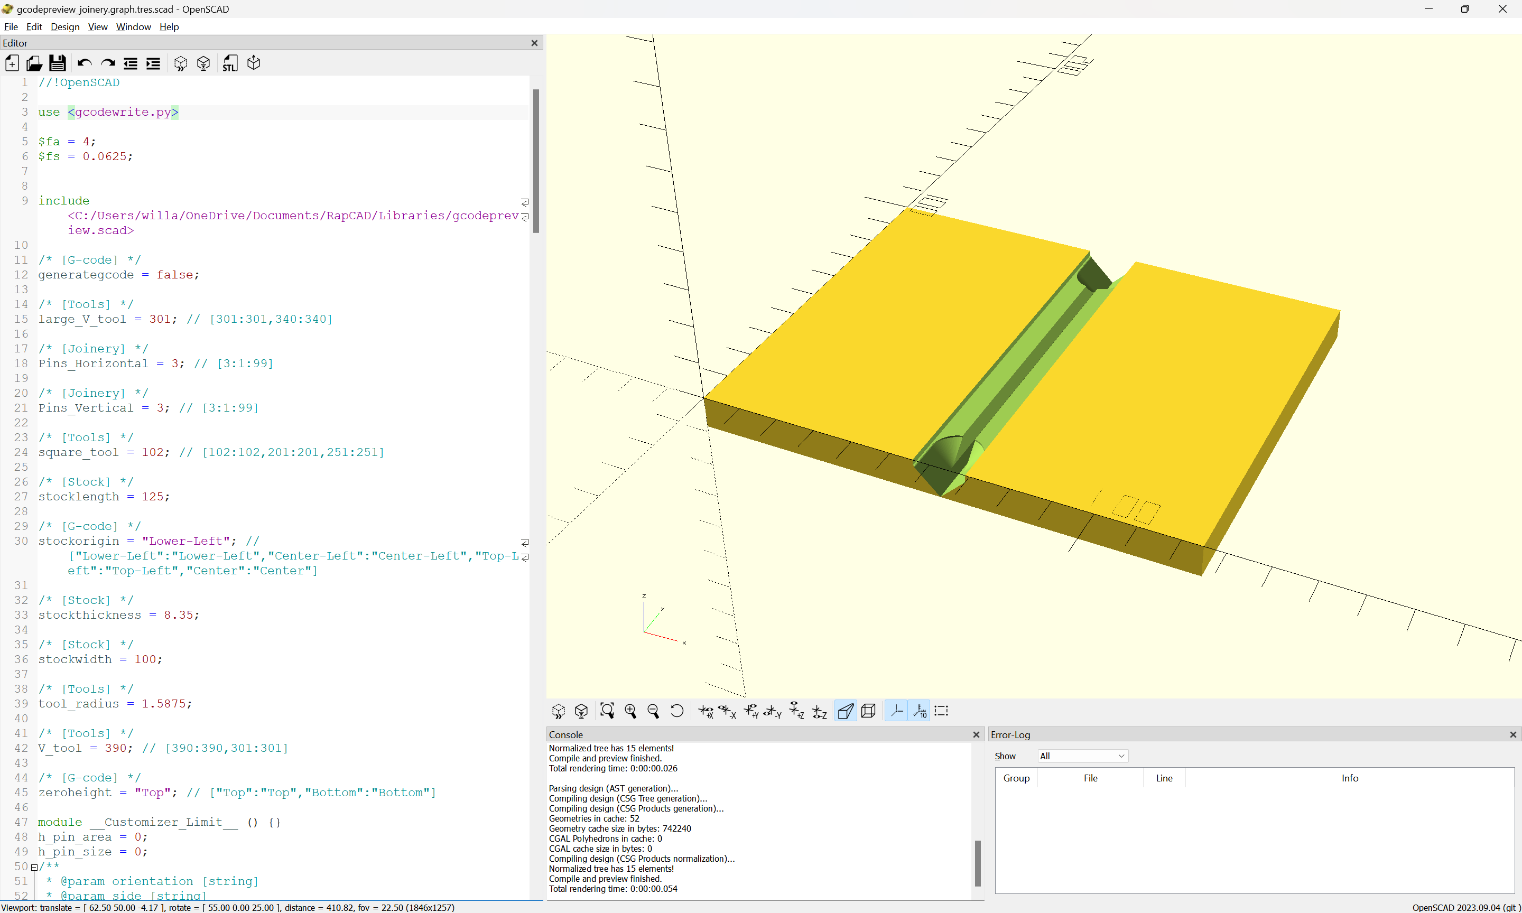Close the Console panel
Viewport: 1522px width, 913px height.
[976, 734]
